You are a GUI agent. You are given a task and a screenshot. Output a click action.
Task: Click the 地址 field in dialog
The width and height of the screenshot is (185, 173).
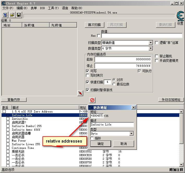pyautogui.click(x=97, y=116)
